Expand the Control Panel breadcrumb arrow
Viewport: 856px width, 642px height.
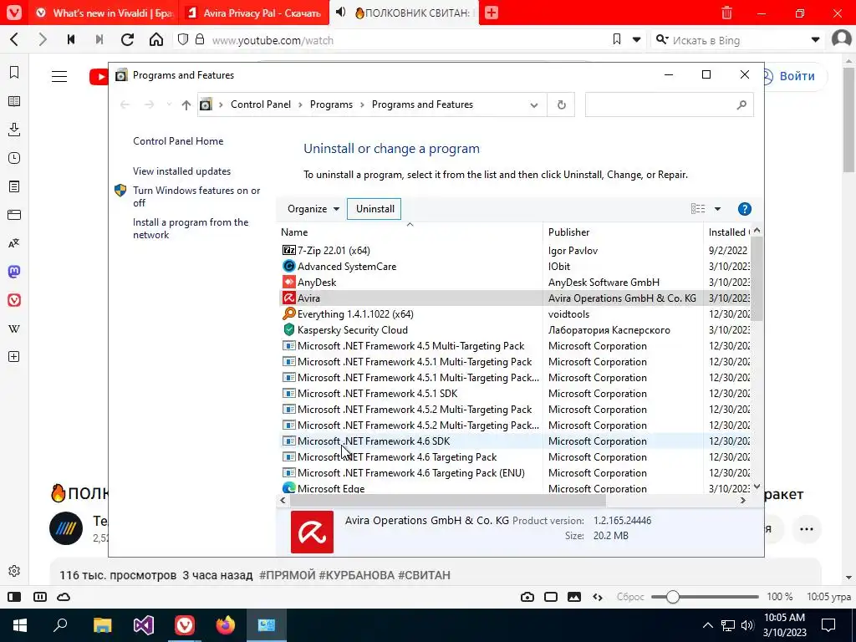(x=300, y=104)
